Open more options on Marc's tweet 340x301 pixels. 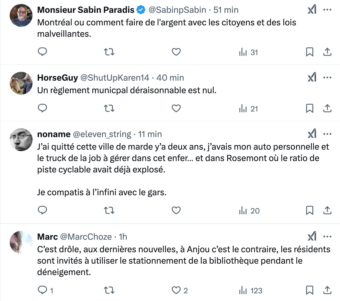click(x=327, y=236)
